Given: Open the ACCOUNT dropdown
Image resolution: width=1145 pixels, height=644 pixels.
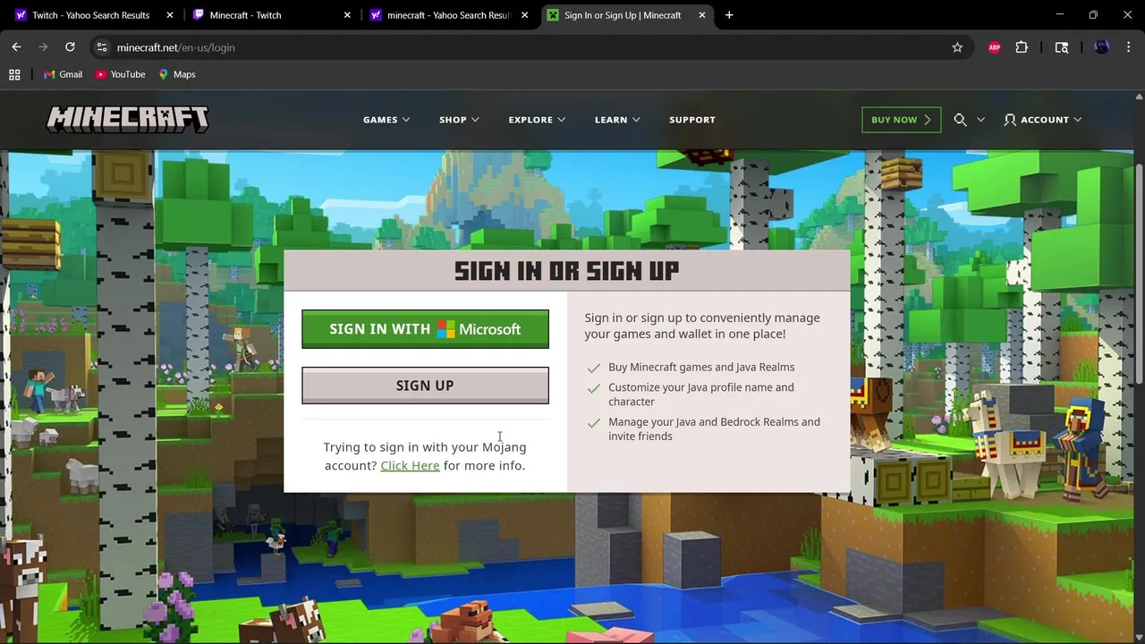Looking at the screenshot, I should [x=1043, y=120].
